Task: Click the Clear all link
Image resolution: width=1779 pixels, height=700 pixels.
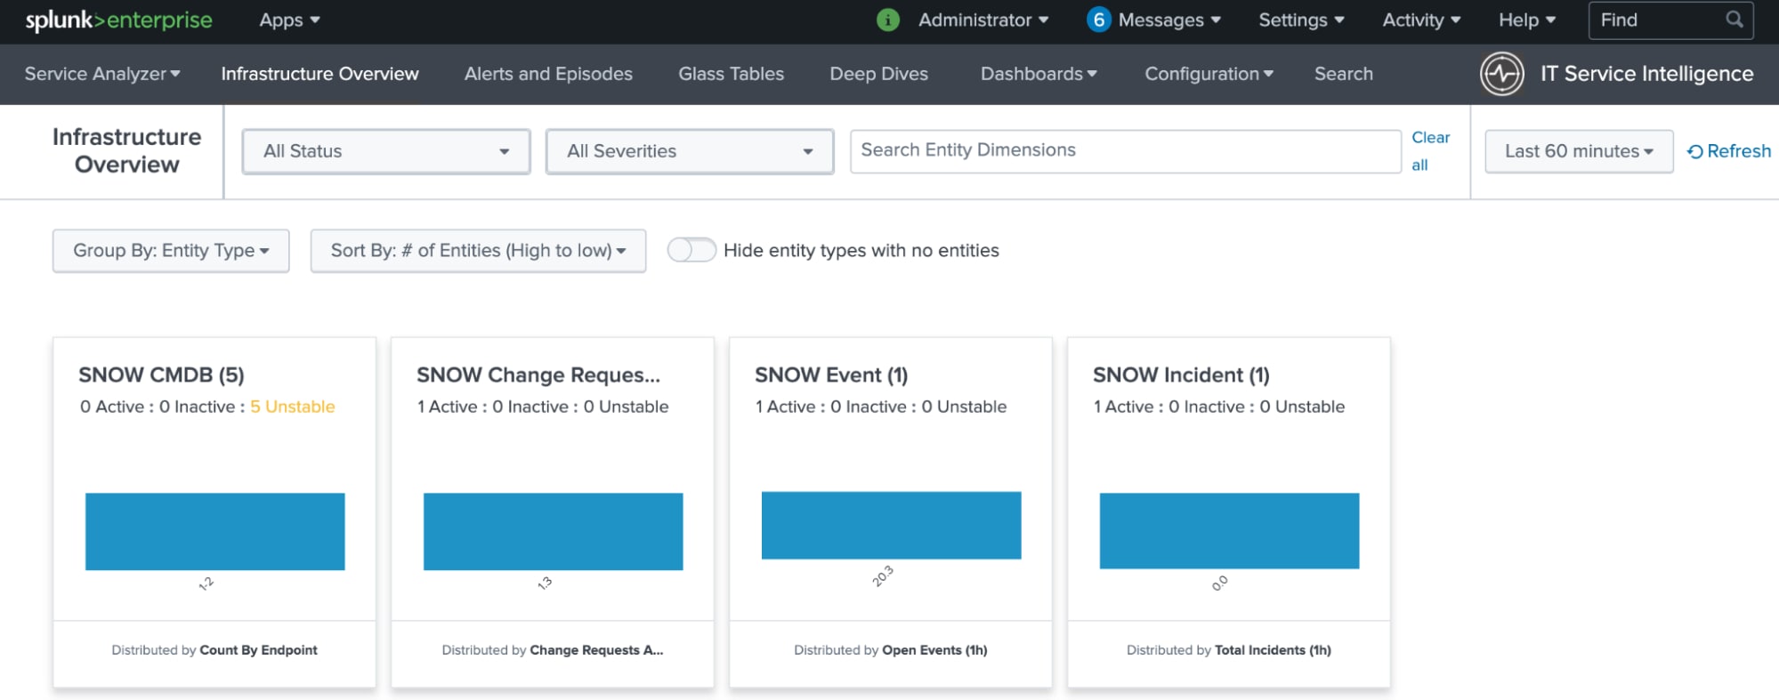Action: tap(1430, 151)
